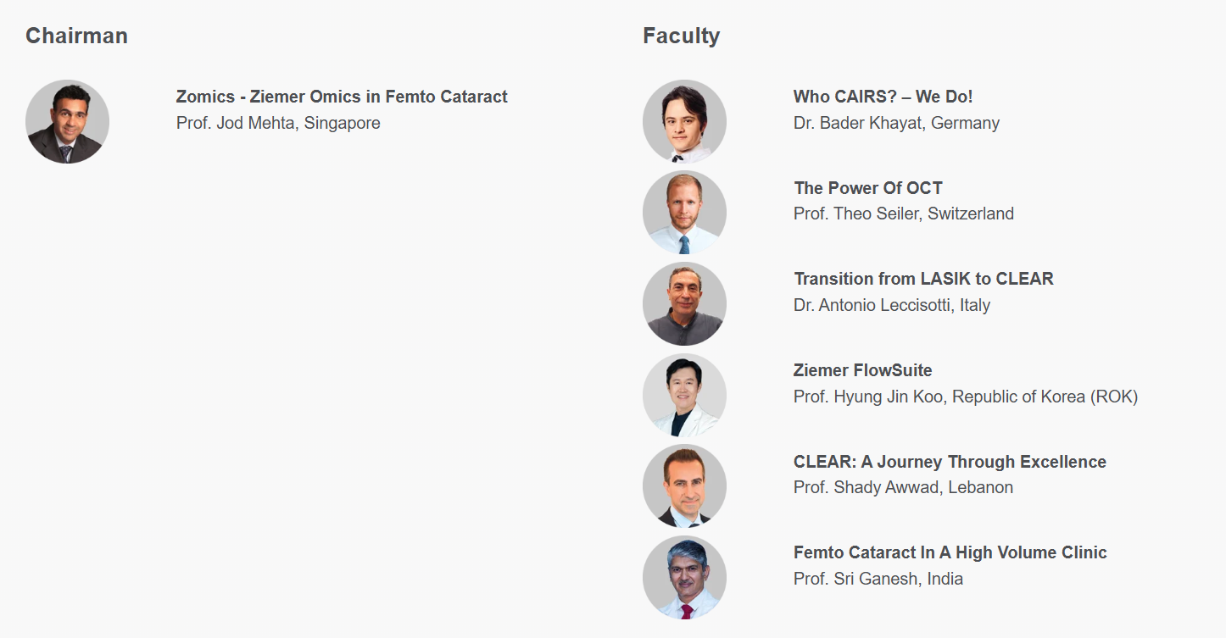The height and width of the screenshot is (638, 1226).
Task: Open the "Zomics - Ziemer Omics in Femto Cataract" talk title
Action: coord(342,97)
